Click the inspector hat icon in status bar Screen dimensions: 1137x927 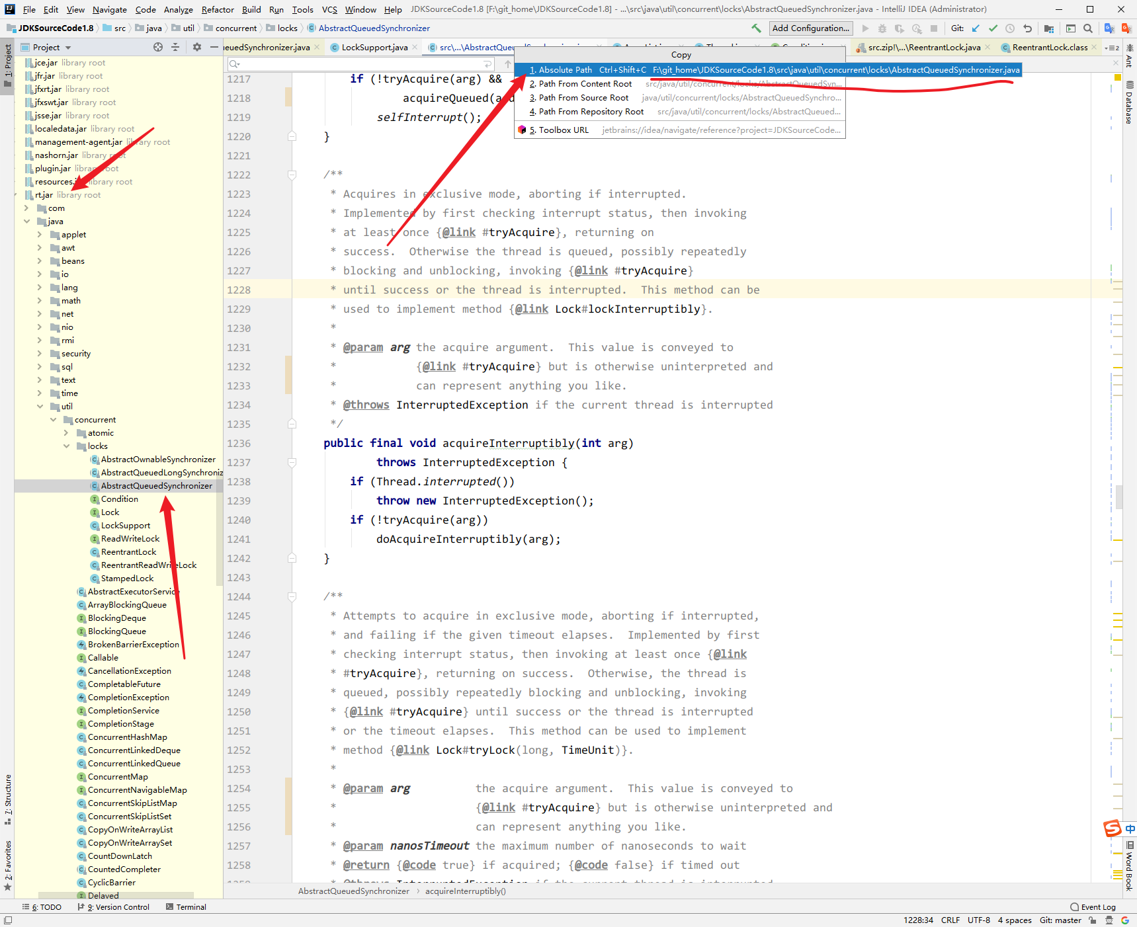coord(1109,920)
